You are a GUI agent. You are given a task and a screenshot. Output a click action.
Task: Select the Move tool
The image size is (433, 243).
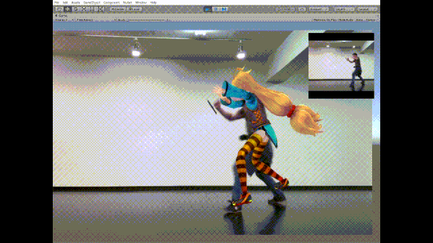pyautogui.click(x=67, y=9)
